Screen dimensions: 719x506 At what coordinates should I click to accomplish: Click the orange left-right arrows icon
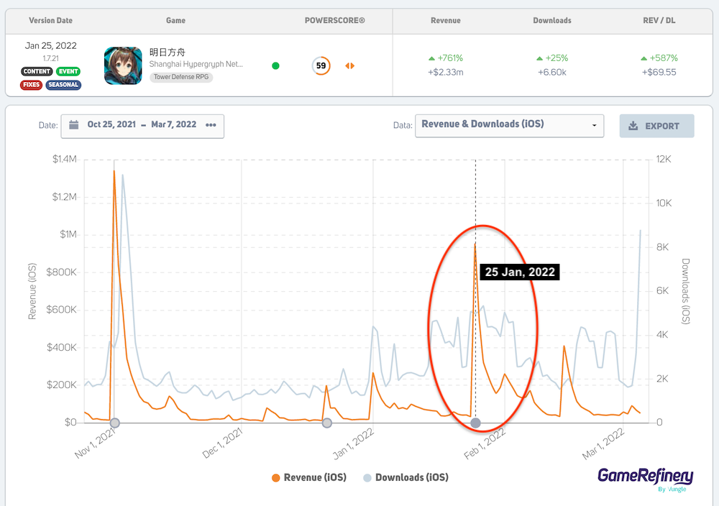(350, 66)
